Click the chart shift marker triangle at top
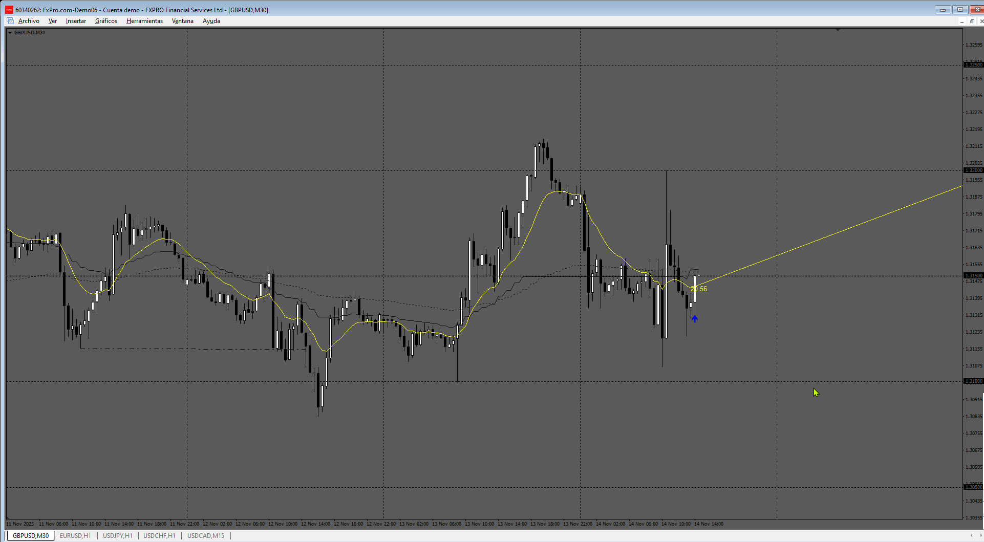This screenshot has height=542, width=984. tap(838, 30)
